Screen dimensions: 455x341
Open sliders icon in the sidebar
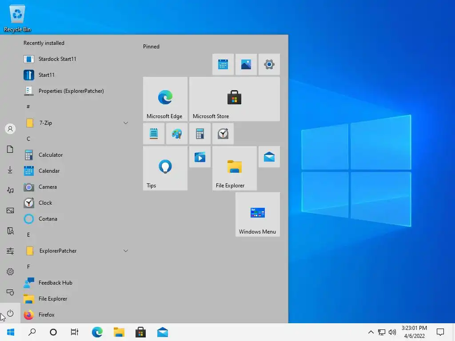tap(10, 251)
